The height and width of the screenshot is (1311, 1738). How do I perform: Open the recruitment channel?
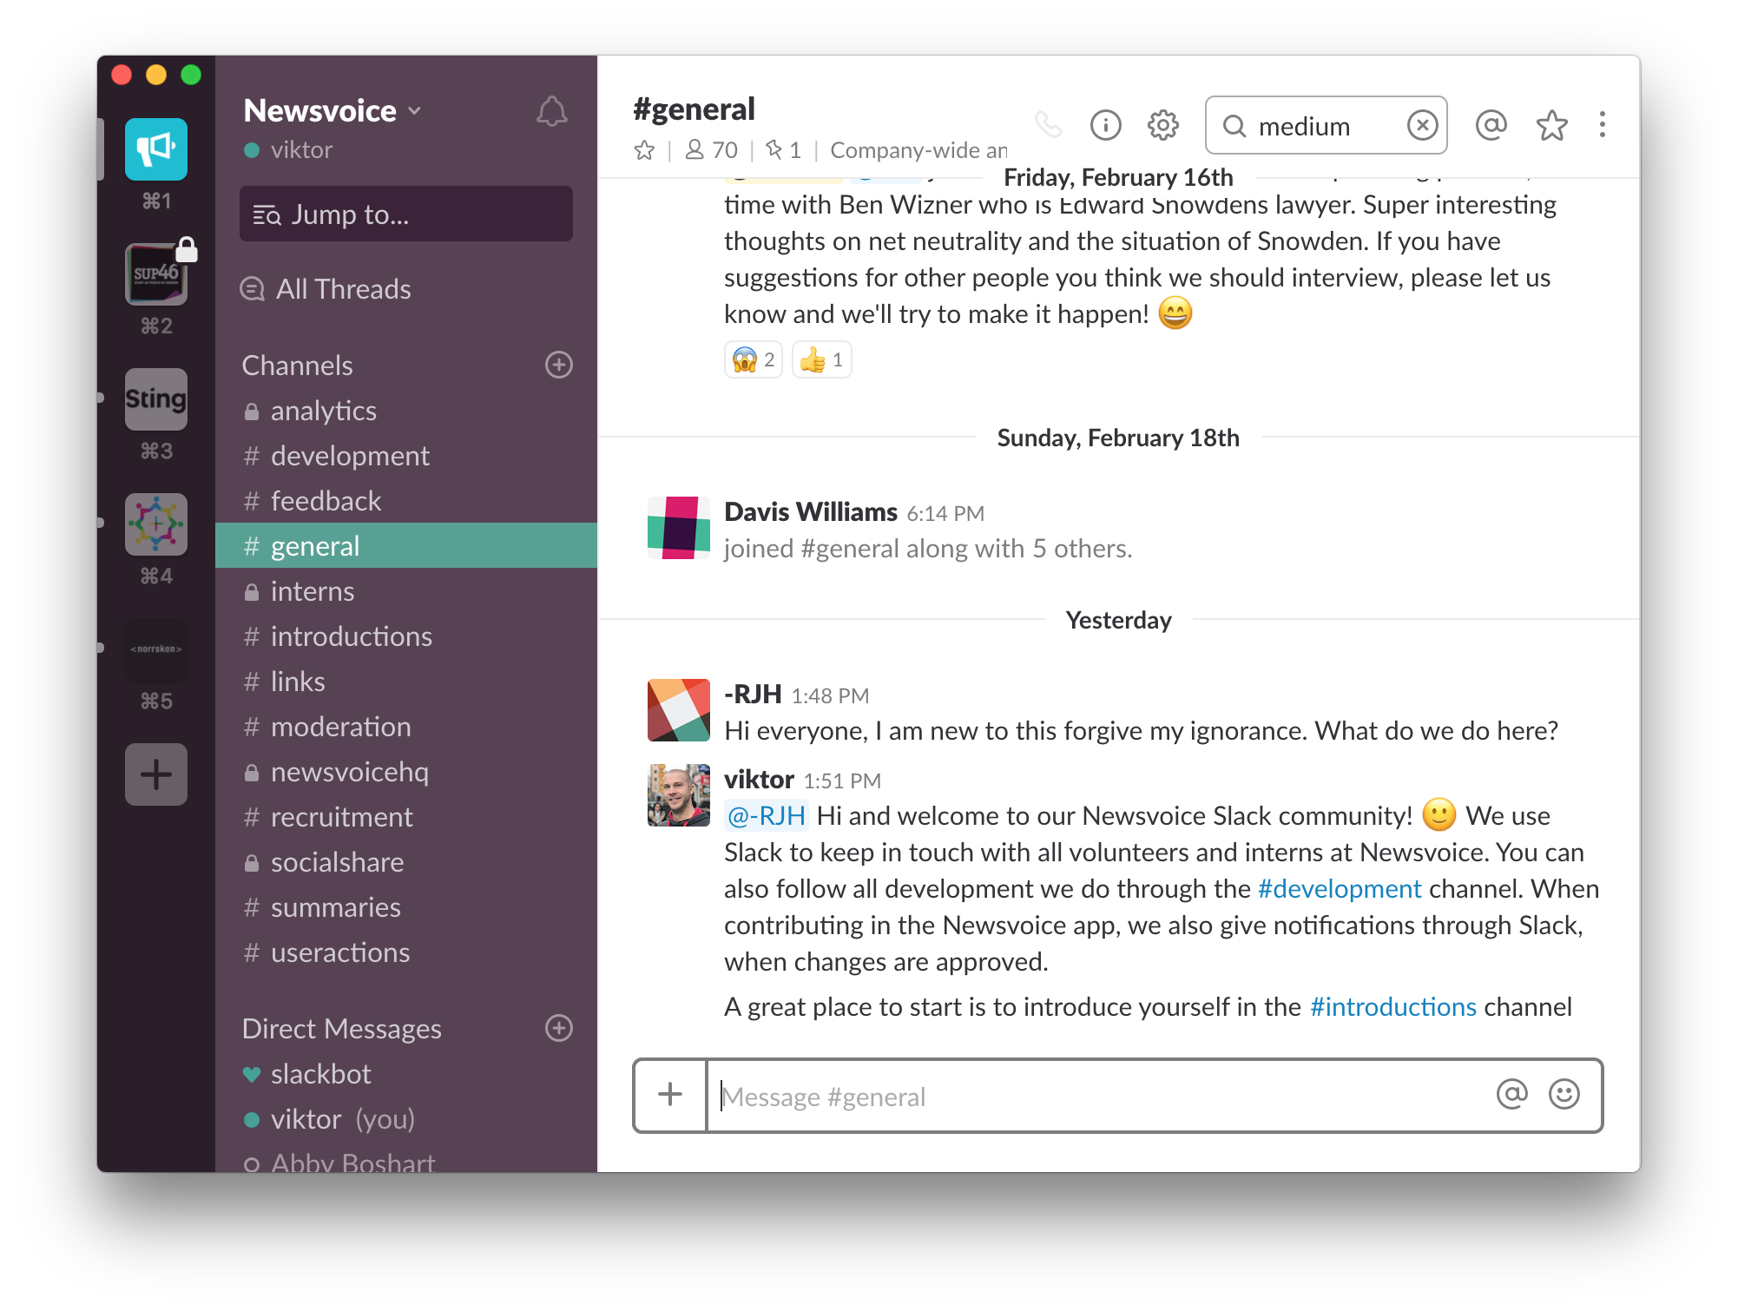click(x=406, y=817)
